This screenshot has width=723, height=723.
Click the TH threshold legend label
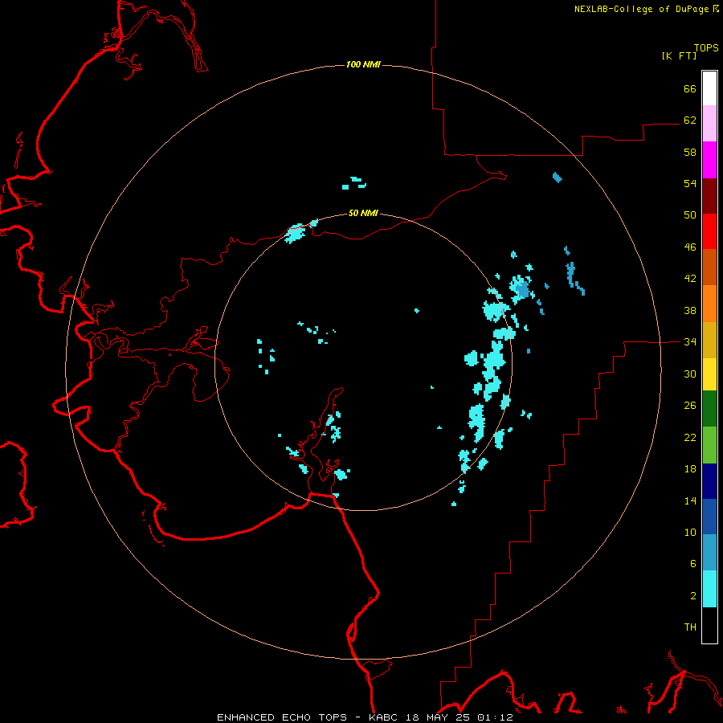[x=690, y=627]
